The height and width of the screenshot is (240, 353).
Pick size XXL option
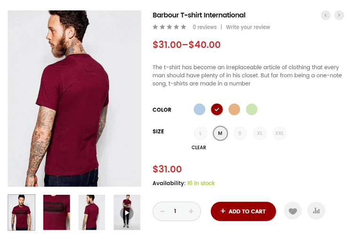(x=280, y=133)
